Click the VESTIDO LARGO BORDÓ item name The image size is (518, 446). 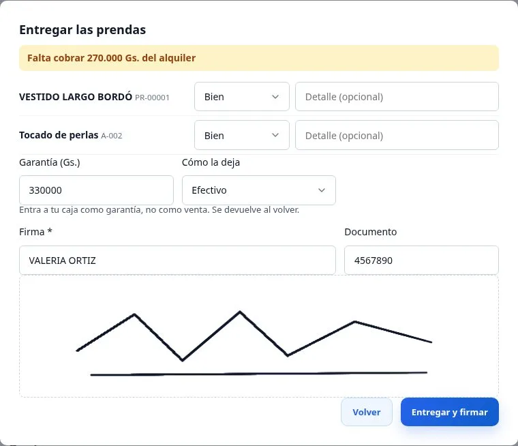pos(76,97)
